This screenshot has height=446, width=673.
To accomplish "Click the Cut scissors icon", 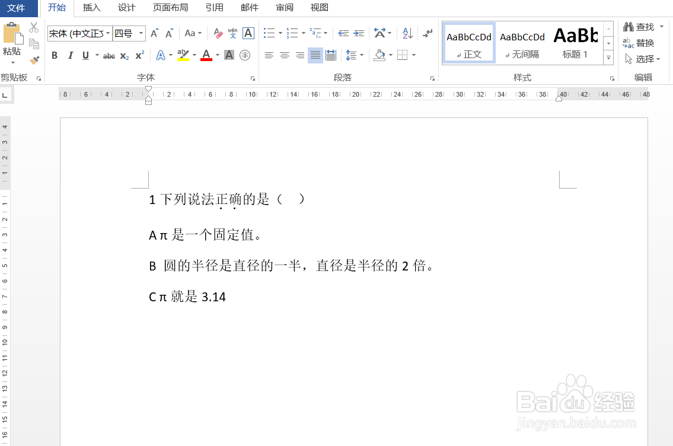I will [34, 27].
